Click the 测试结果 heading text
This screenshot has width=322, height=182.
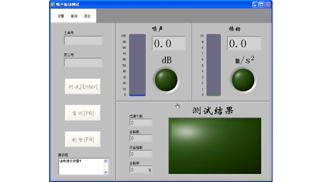click(213, 110)
